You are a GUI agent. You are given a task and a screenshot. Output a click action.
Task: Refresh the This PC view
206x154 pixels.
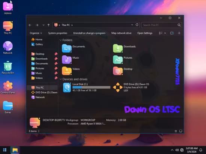click(x=137, y=25)
